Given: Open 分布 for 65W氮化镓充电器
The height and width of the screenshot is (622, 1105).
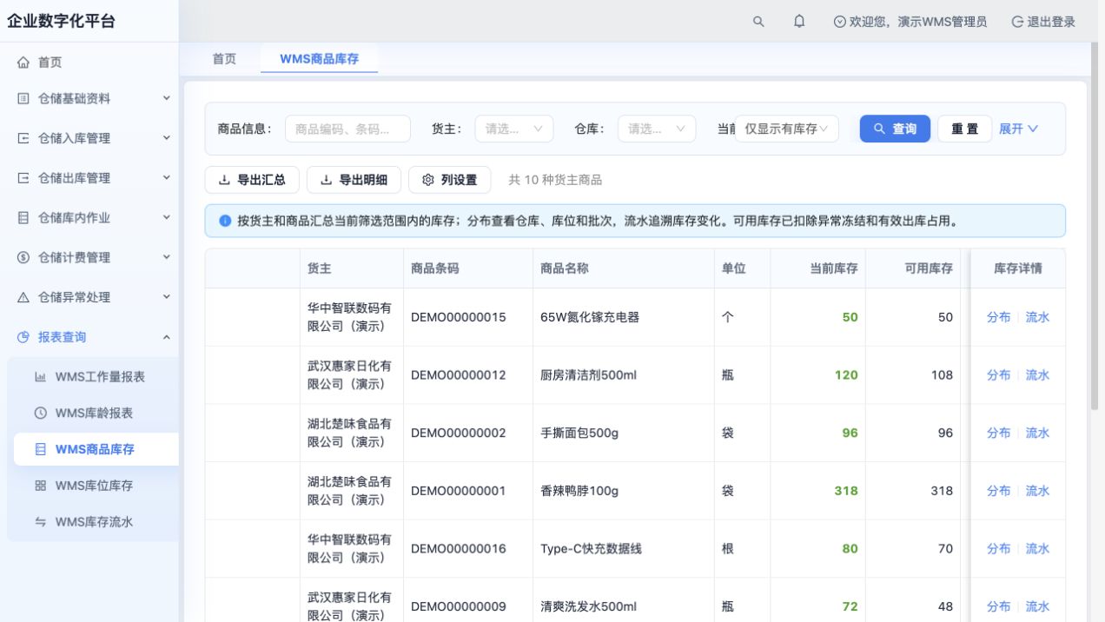Looking at the screenshot, I should tap(998, 317).
